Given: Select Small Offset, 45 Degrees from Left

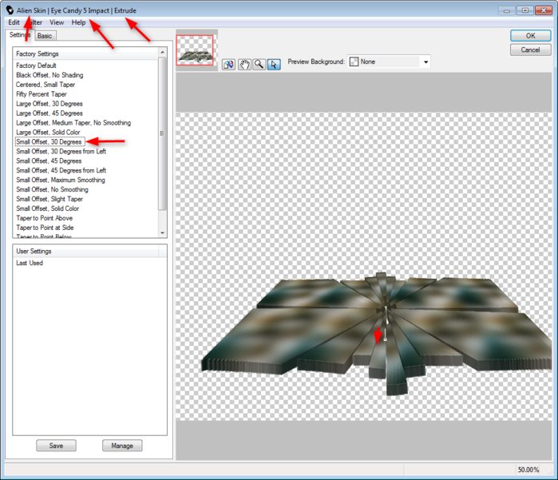Looking at the screenshot, I should (61, 171).
